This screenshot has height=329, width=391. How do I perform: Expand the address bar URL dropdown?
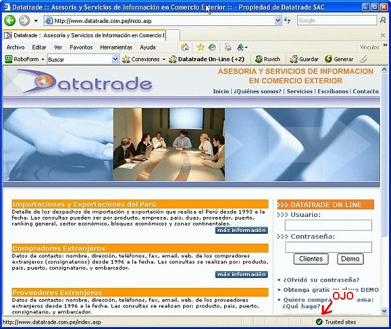(278, 21)
